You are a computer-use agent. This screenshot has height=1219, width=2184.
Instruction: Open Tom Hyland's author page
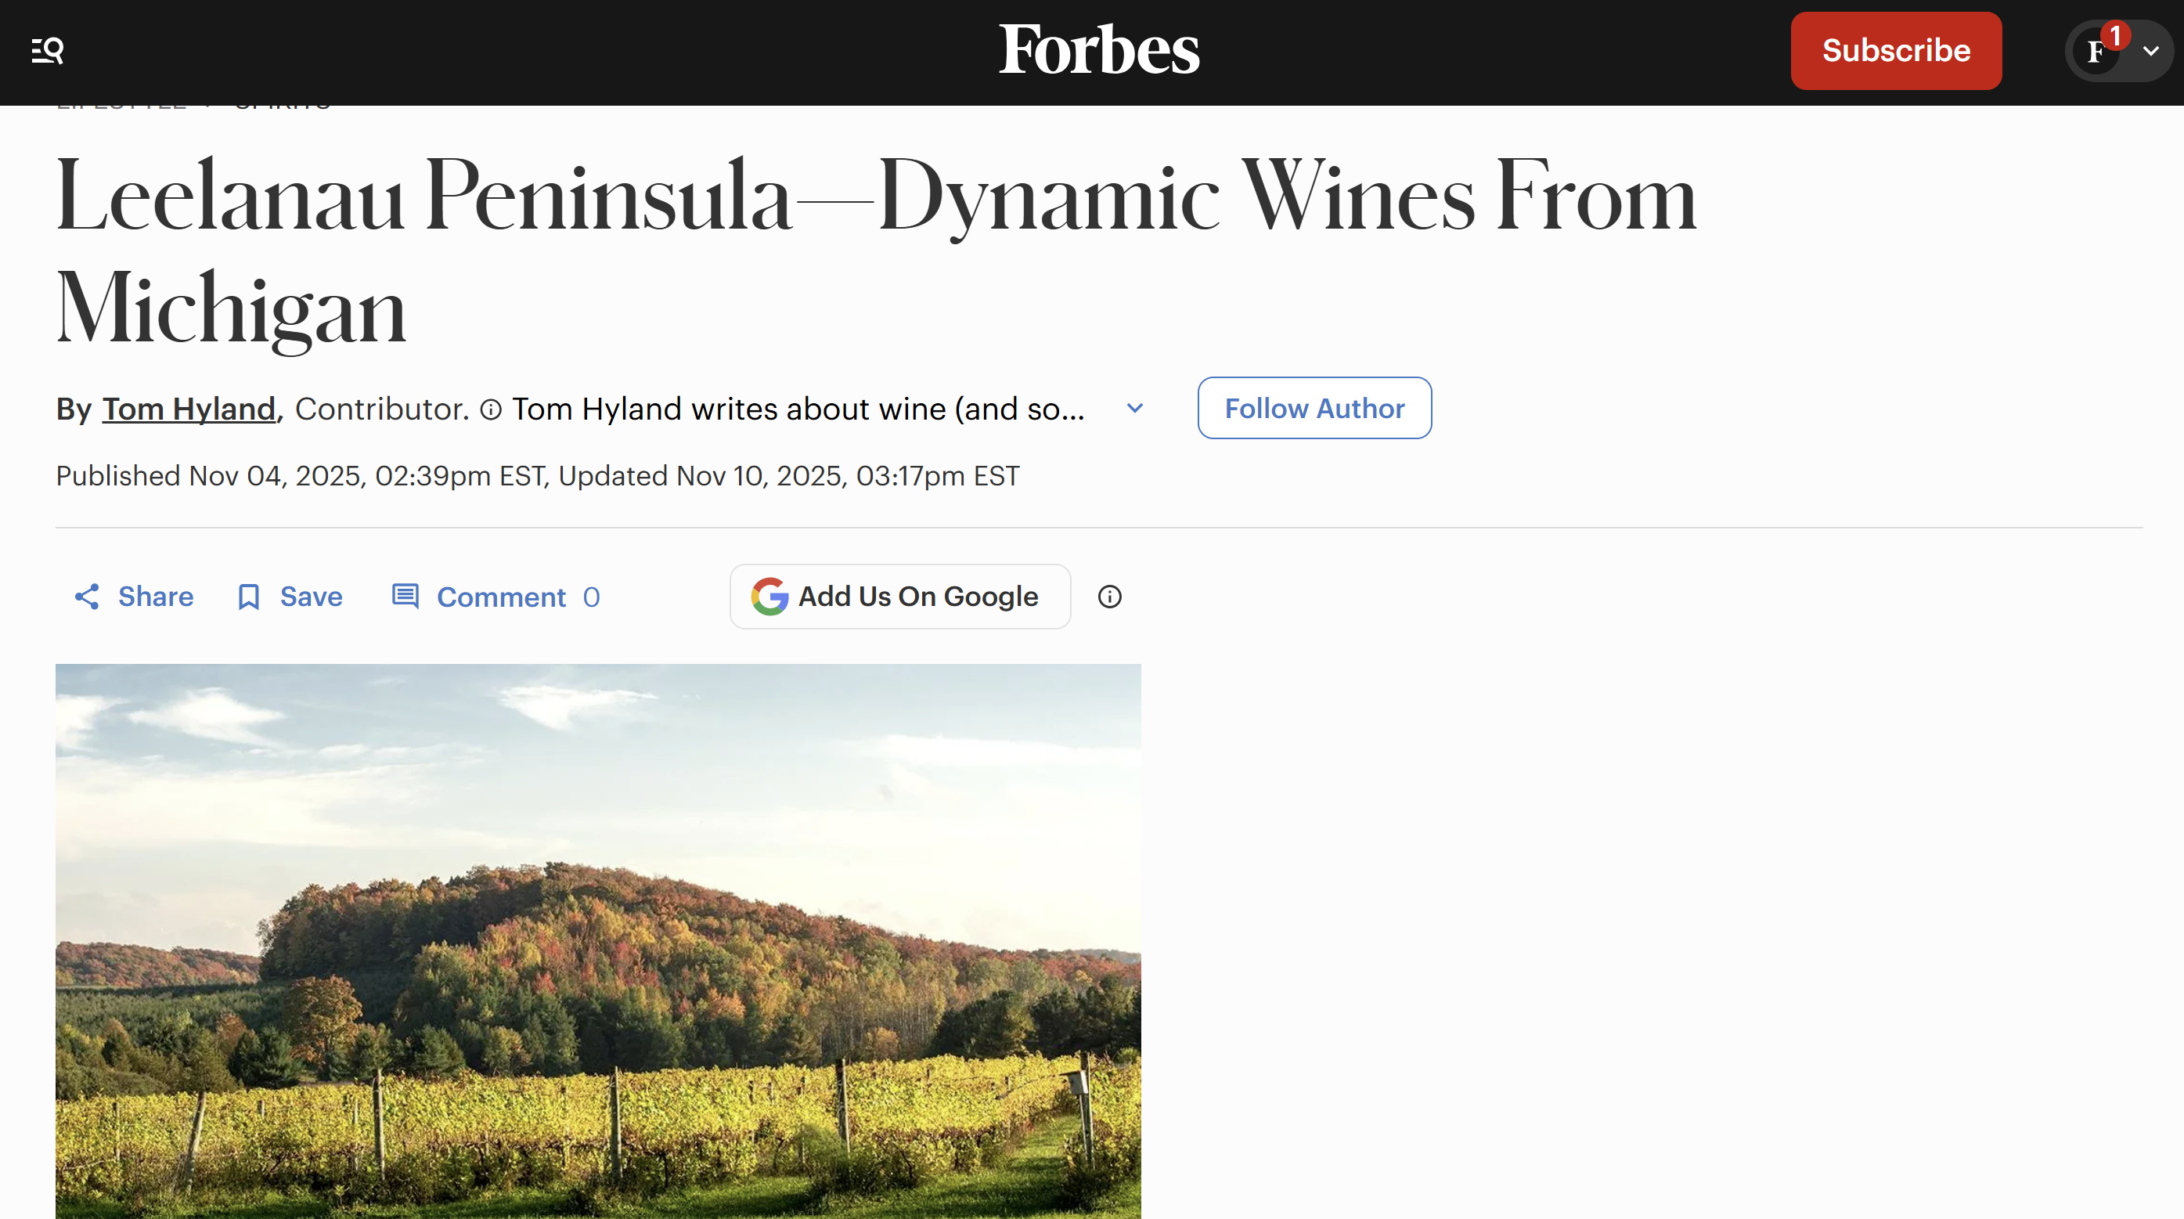[188, 408]
